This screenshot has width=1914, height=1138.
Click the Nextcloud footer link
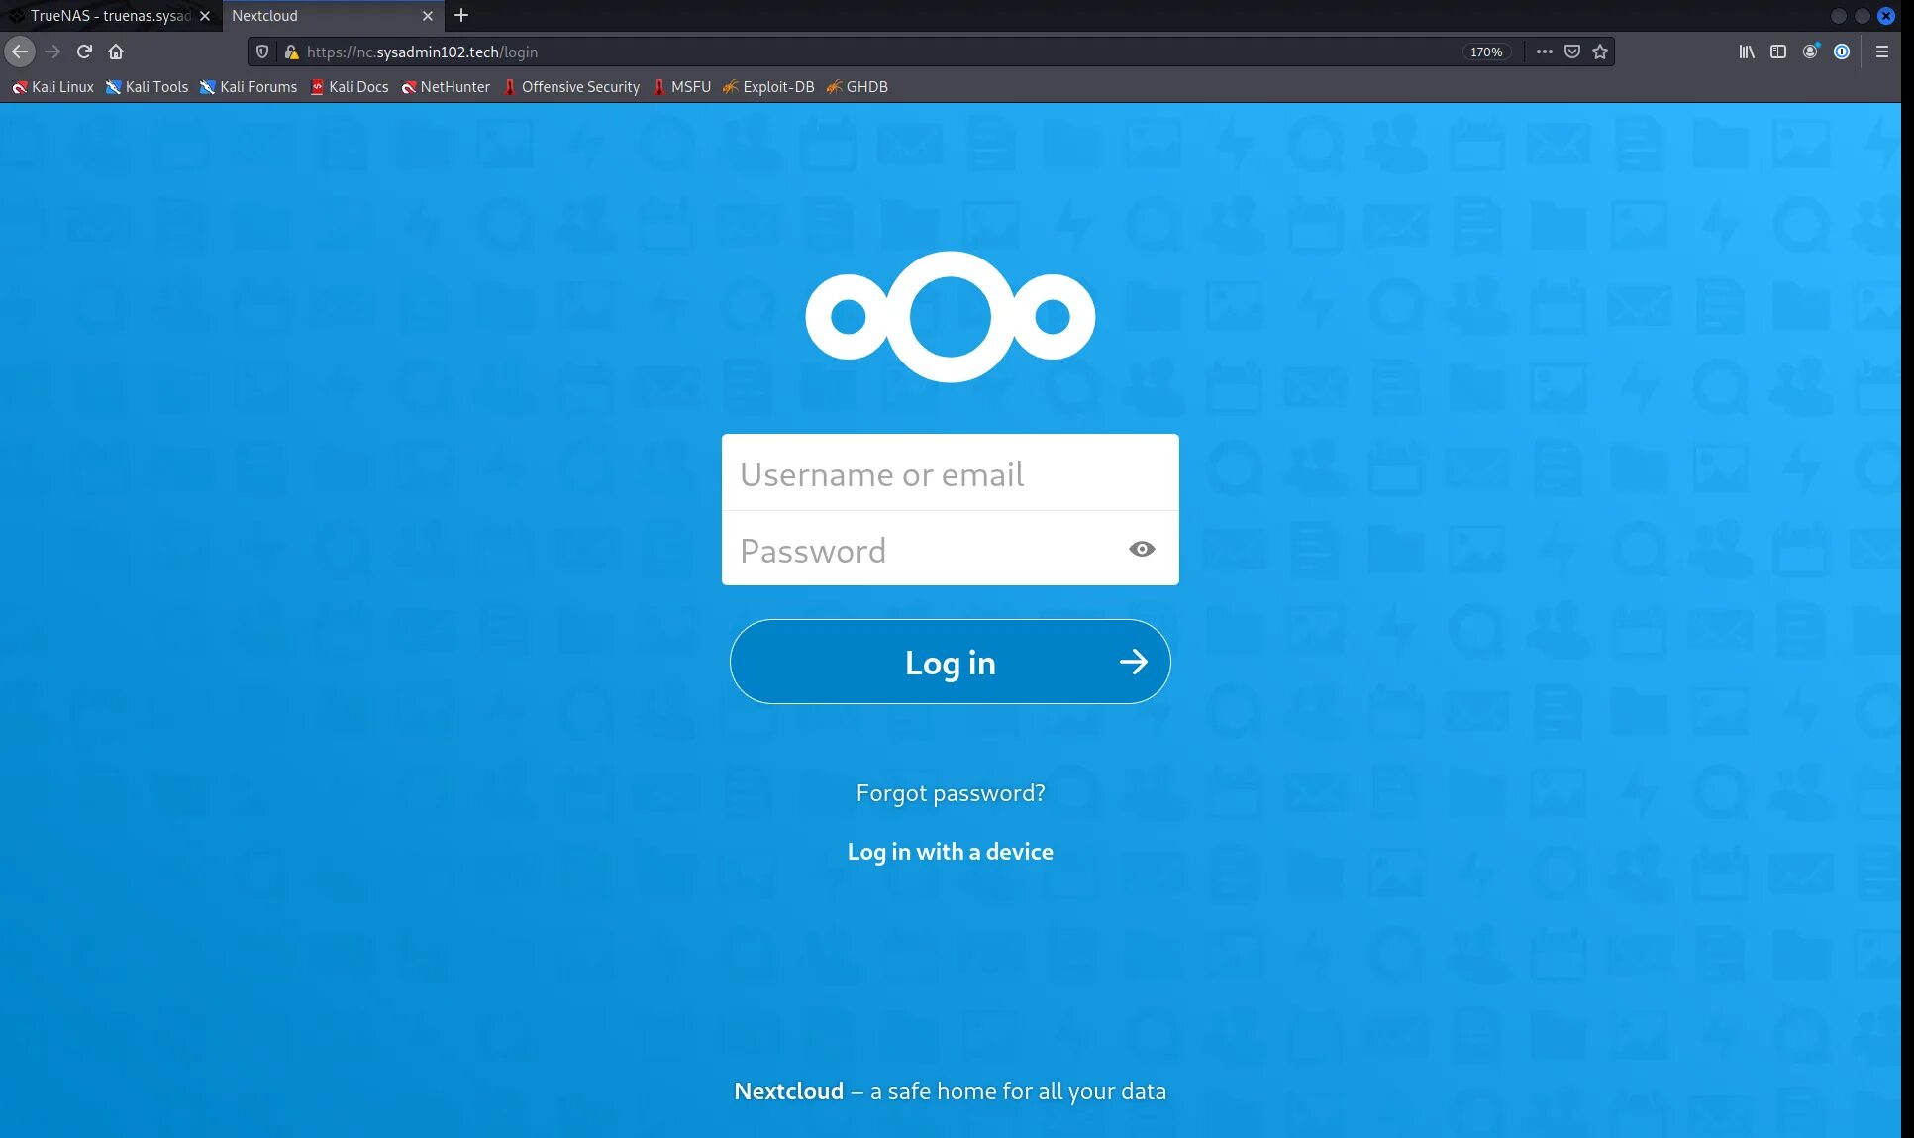[788, 1090]
